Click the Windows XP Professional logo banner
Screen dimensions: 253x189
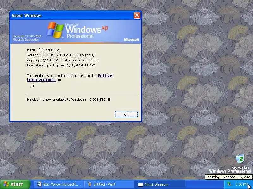pos(76,31)
